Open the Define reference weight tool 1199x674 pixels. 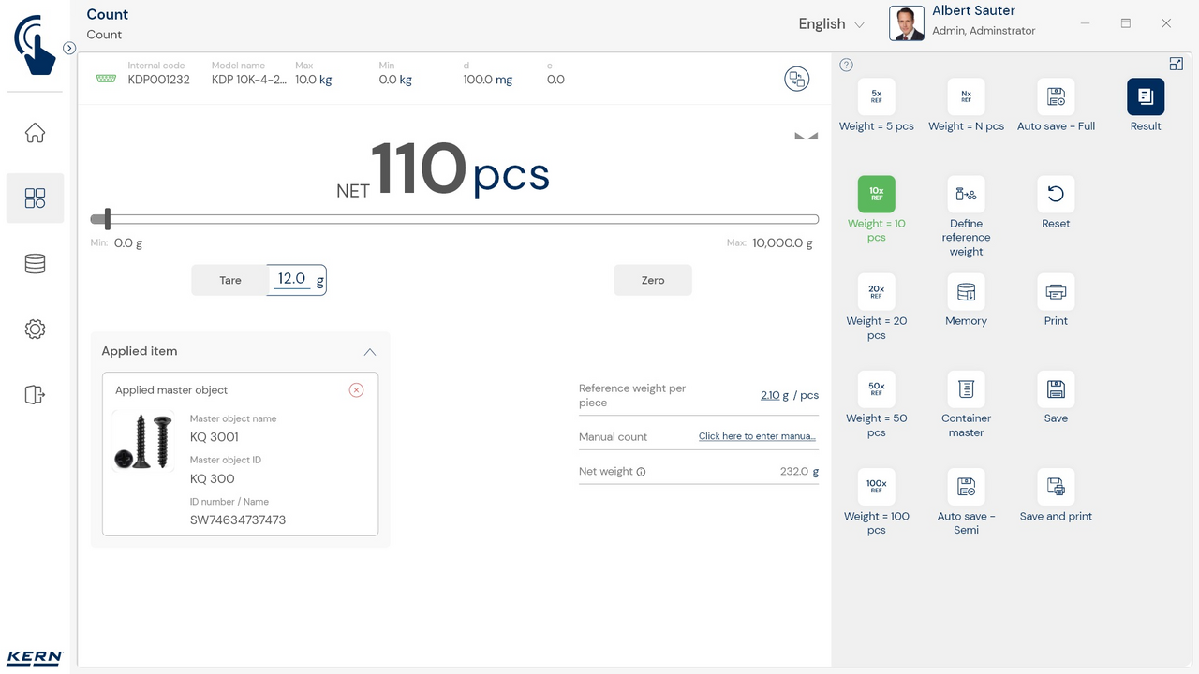pos(966,194)
